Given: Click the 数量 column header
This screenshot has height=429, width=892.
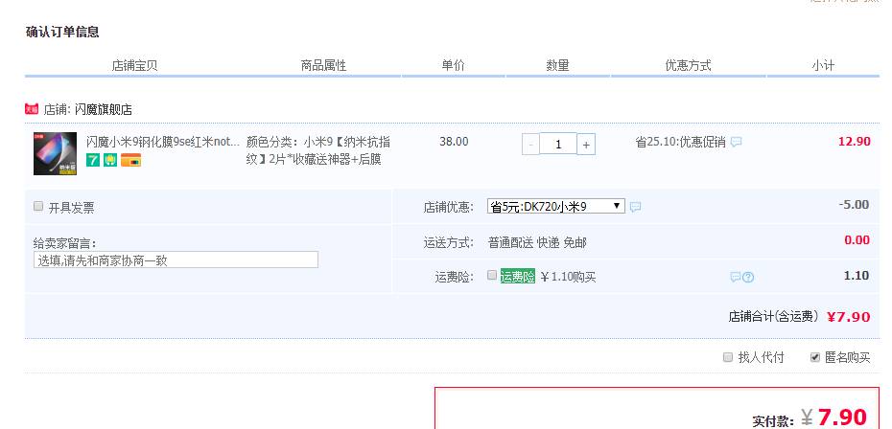Looking at the screenshot, I should [558, 65].
